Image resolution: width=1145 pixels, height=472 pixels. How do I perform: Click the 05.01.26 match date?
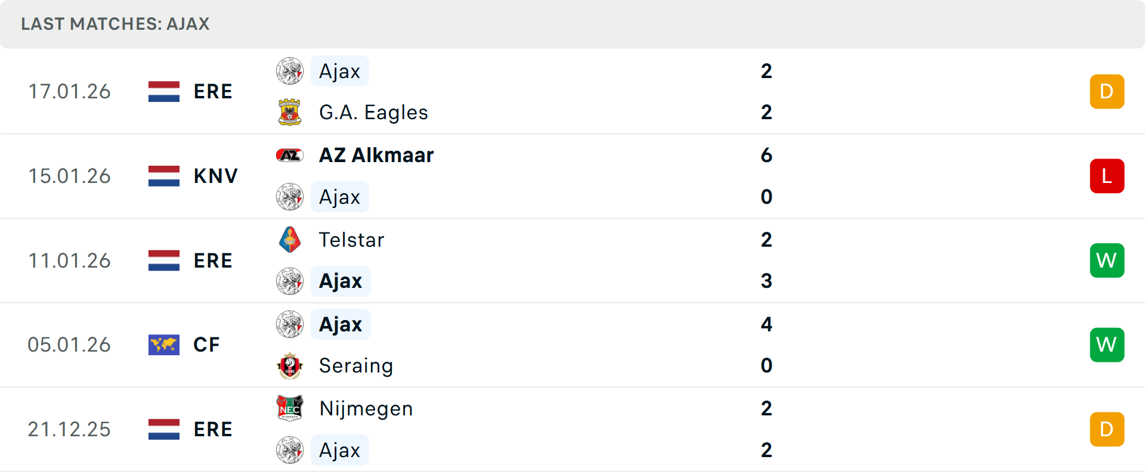[x=69, y=344]
